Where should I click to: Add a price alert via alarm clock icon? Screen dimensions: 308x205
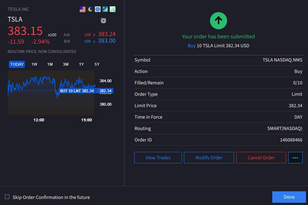click(103, 20)
